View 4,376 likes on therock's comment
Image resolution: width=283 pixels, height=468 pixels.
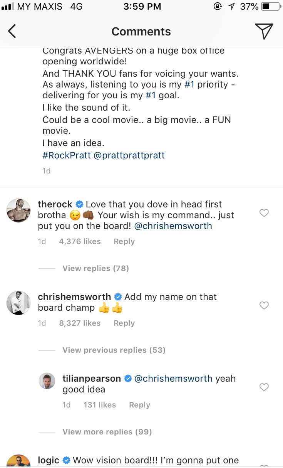[80, 241]
